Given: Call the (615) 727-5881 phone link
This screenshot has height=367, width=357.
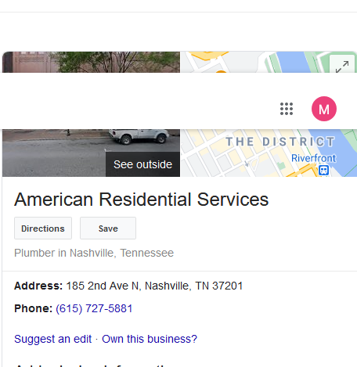Looking at the screenshot, I should click(94, 308).
